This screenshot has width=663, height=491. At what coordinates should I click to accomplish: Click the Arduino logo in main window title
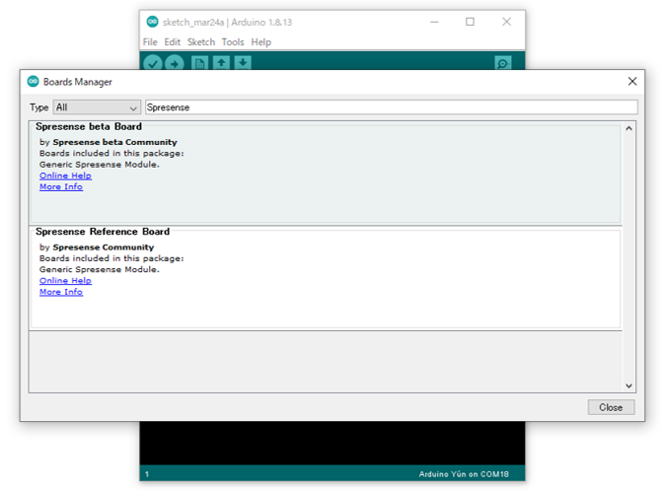(x=152, y=22)
